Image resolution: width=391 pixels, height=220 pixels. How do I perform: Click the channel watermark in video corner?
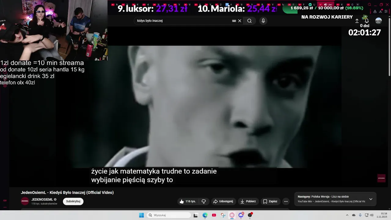tap(382, 178)
